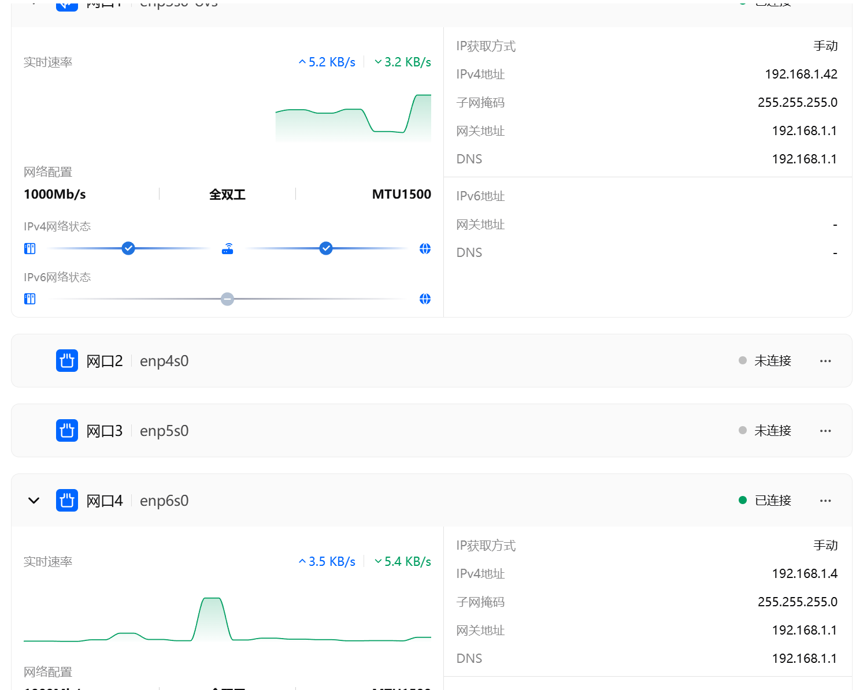The image size is (867, 690).
Task: Click the router icon in IPv4网络状态
Action: [x=228, y=249]
